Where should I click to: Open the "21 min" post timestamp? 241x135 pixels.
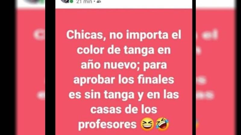pos(84,2)
